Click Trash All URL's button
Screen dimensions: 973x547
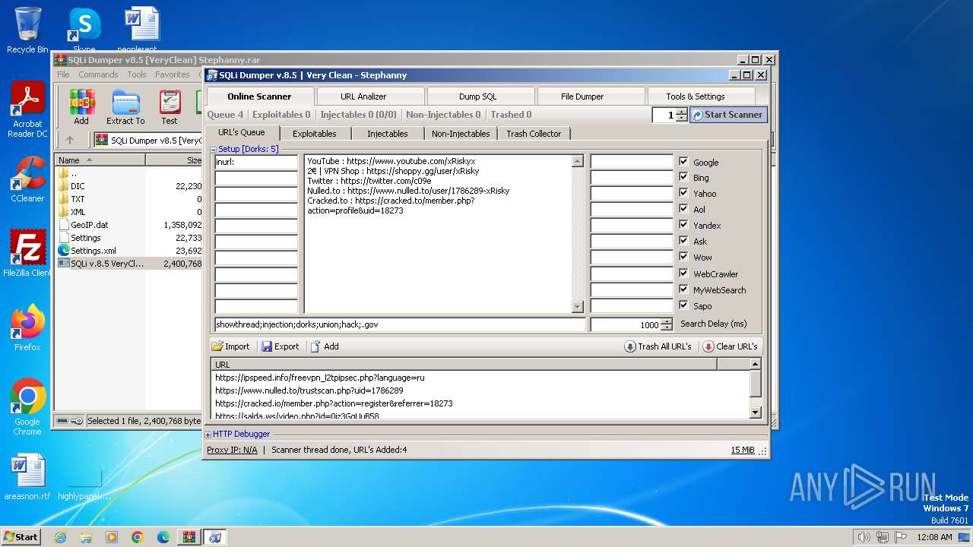click(658, 346)
